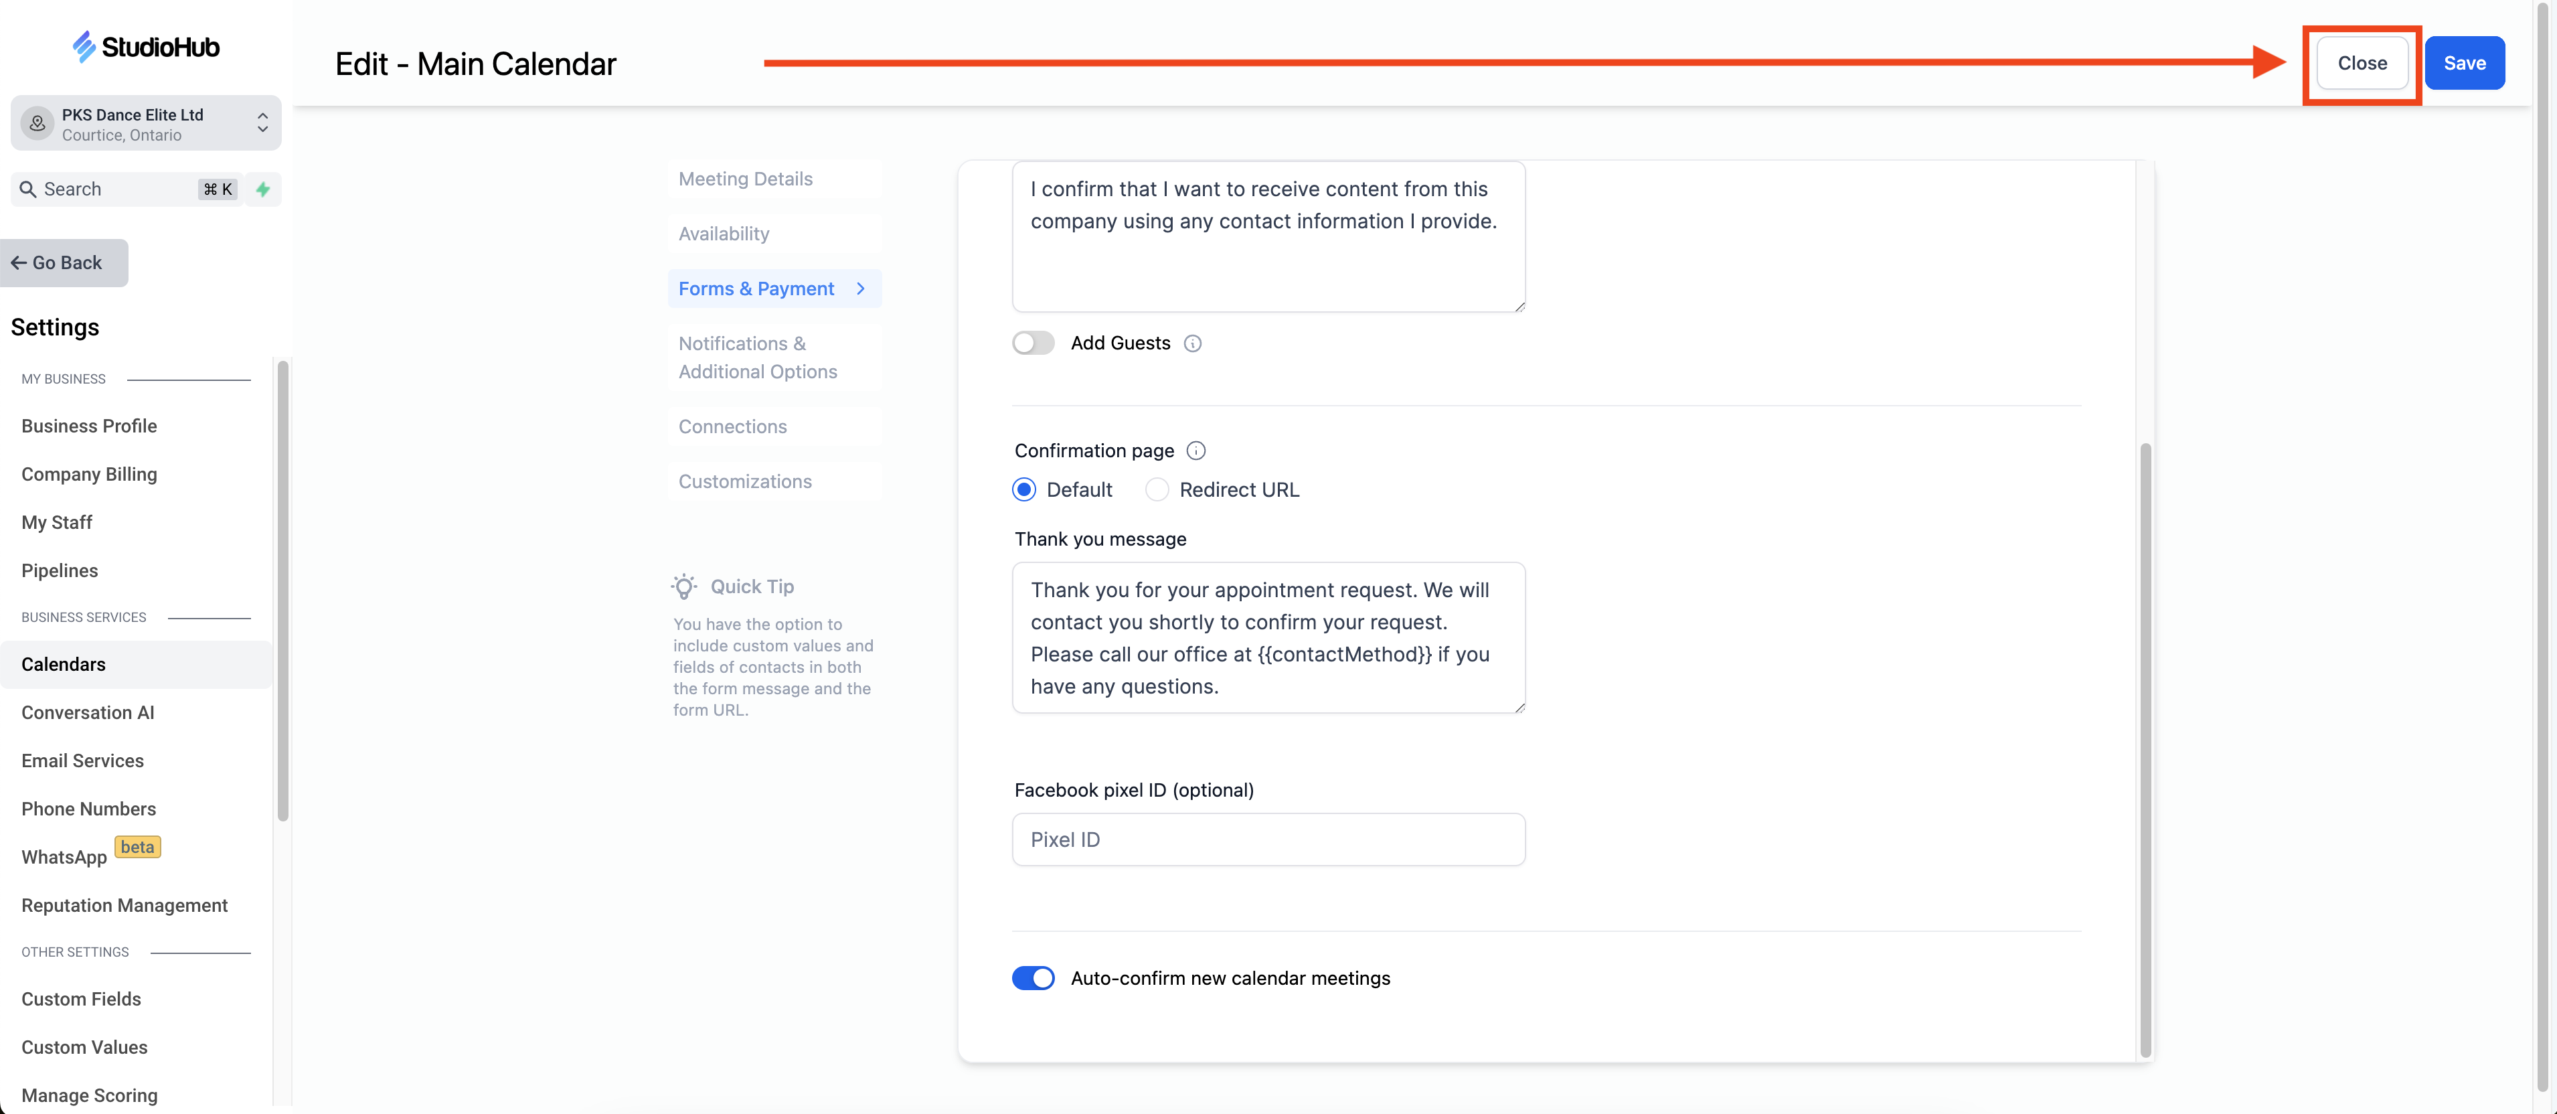This screenshot has height=1114, width=2557.
Task: Click the Close button
Action: click(2362, 64)
